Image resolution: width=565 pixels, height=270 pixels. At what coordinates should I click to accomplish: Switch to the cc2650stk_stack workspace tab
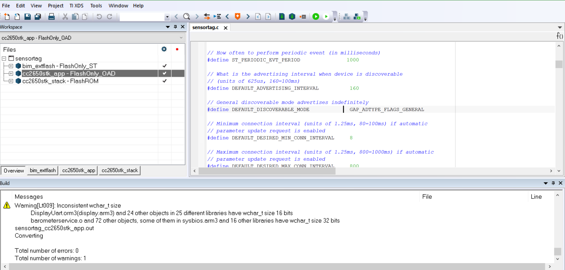tap(120, 170)
